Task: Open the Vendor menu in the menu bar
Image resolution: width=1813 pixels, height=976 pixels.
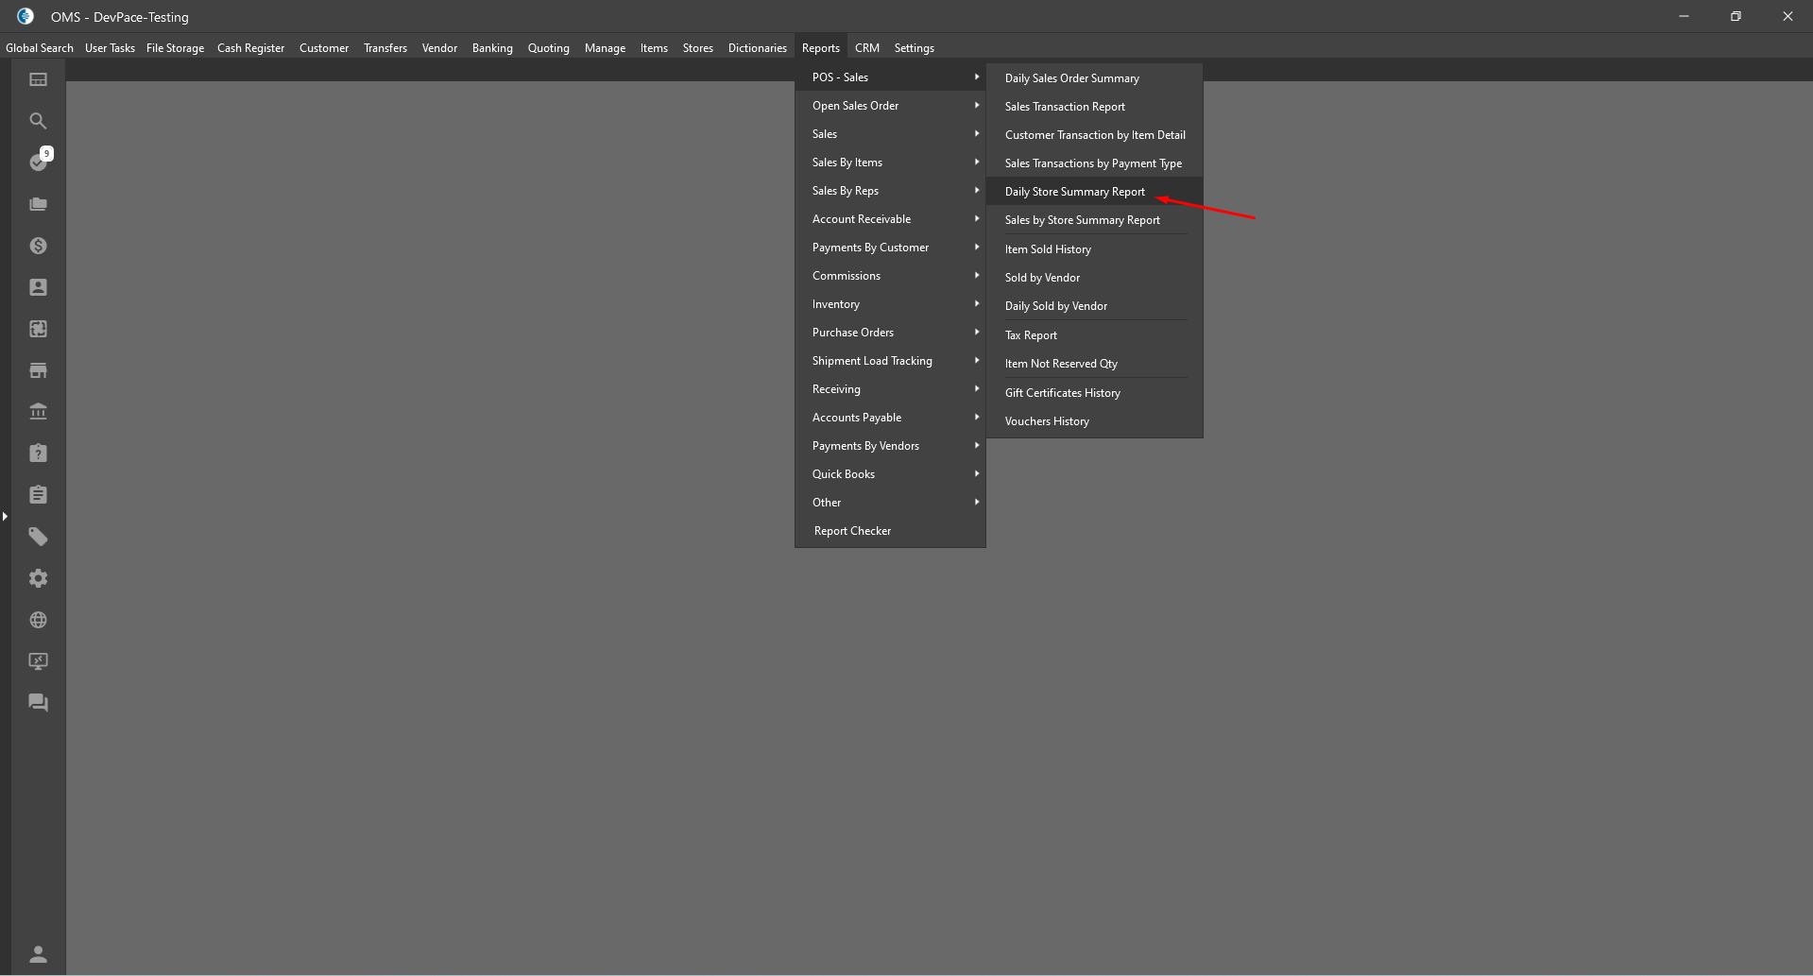Action: (x=439, y=48)
